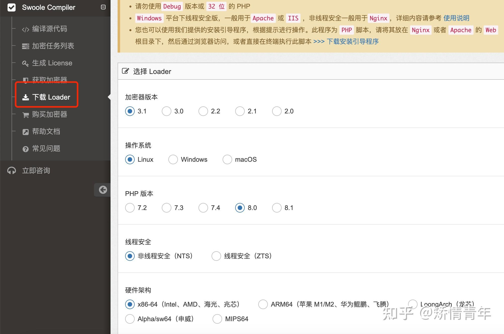This screenshot has width=504, height=334.
Task: Click the 立即咨询 headset icon
Action: pos(11,171)
